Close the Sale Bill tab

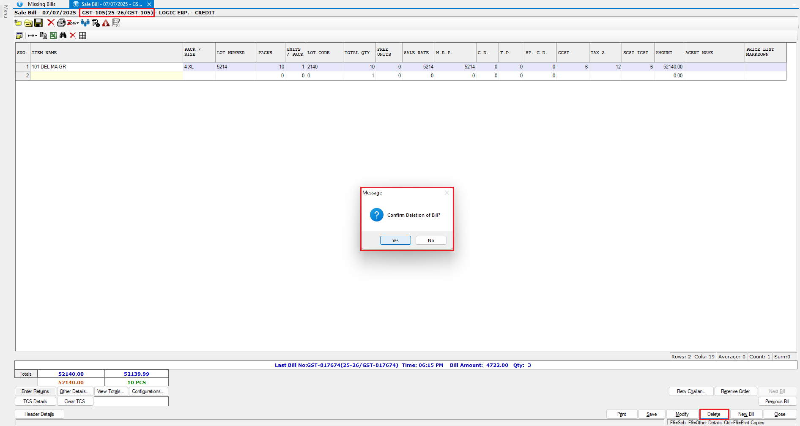pos(149,4)
